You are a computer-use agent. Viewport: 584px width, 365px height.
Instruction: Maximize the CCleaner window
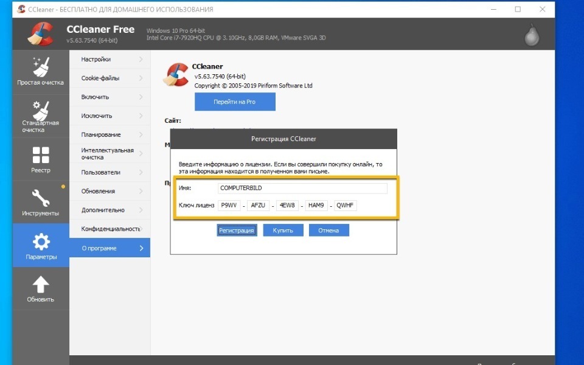coord(518,9)
